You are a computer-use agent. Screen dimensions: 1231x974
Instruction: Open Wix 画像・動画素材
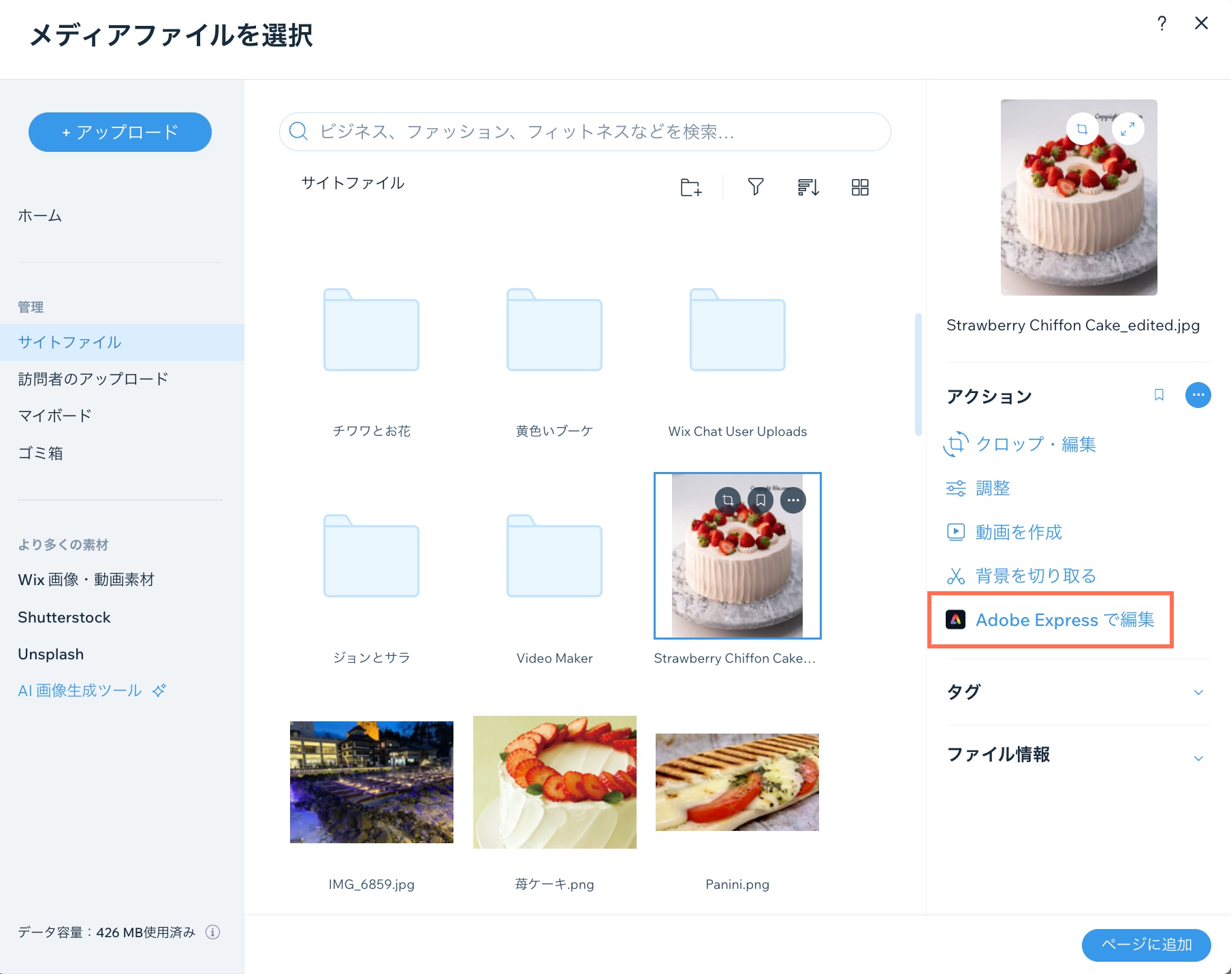pyautogui.click(x=86, y=580)
